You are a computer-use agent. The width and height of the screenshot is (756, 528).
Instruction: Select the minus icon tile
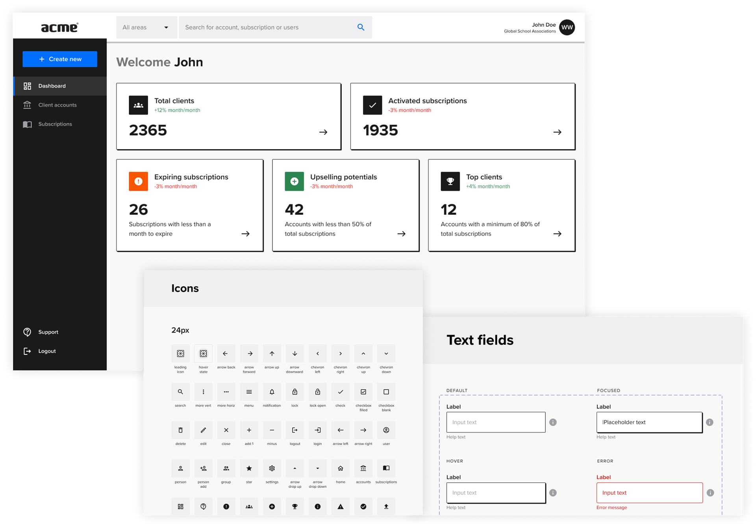(x=272, y=430)
